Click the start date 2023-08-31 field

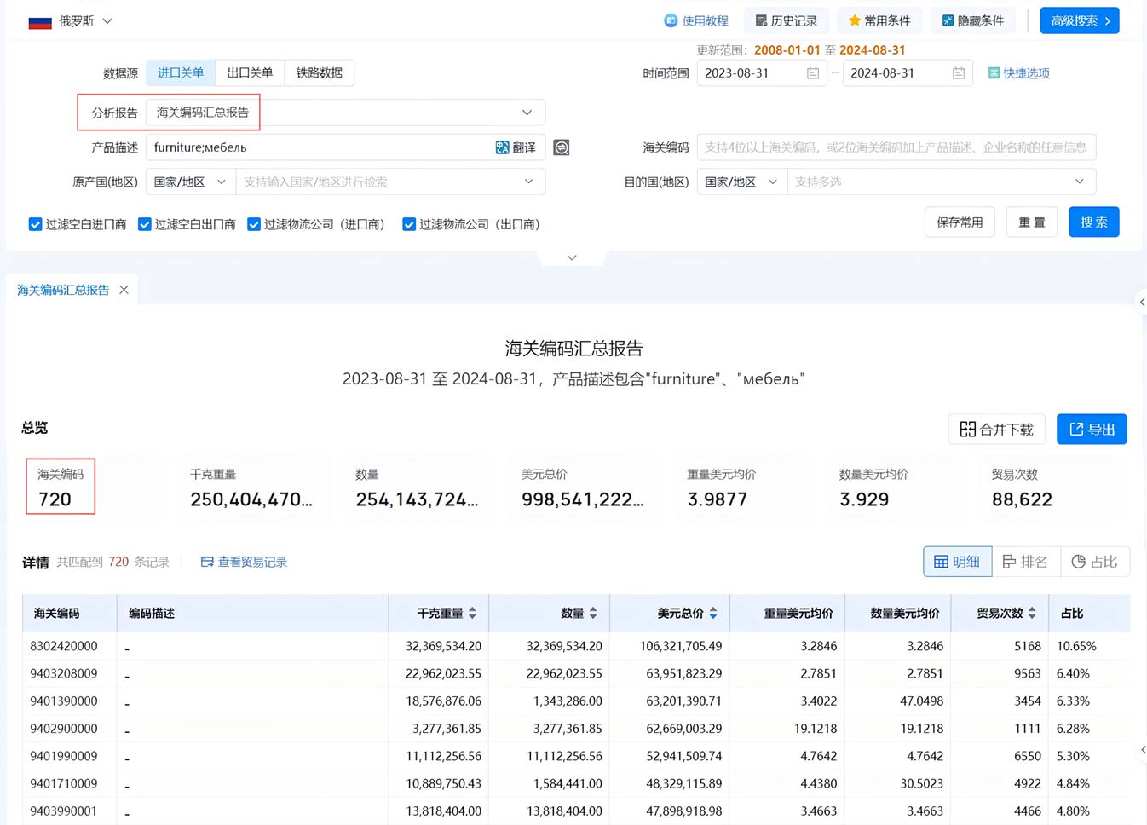762,73
